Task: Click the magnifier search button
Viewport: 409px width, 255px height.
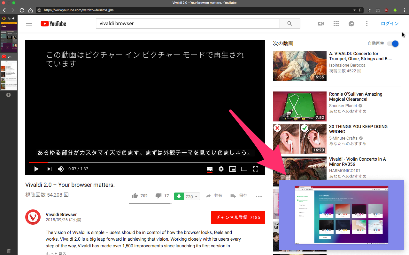Action: point(290,24)
